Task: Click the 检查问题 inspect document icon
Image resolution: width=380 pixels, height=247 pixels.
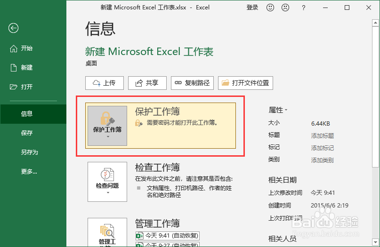Action: [107, 175]
